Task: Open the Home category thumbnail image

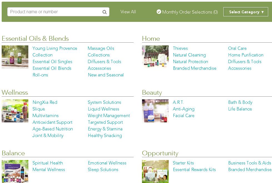Action: coord(155,57)
